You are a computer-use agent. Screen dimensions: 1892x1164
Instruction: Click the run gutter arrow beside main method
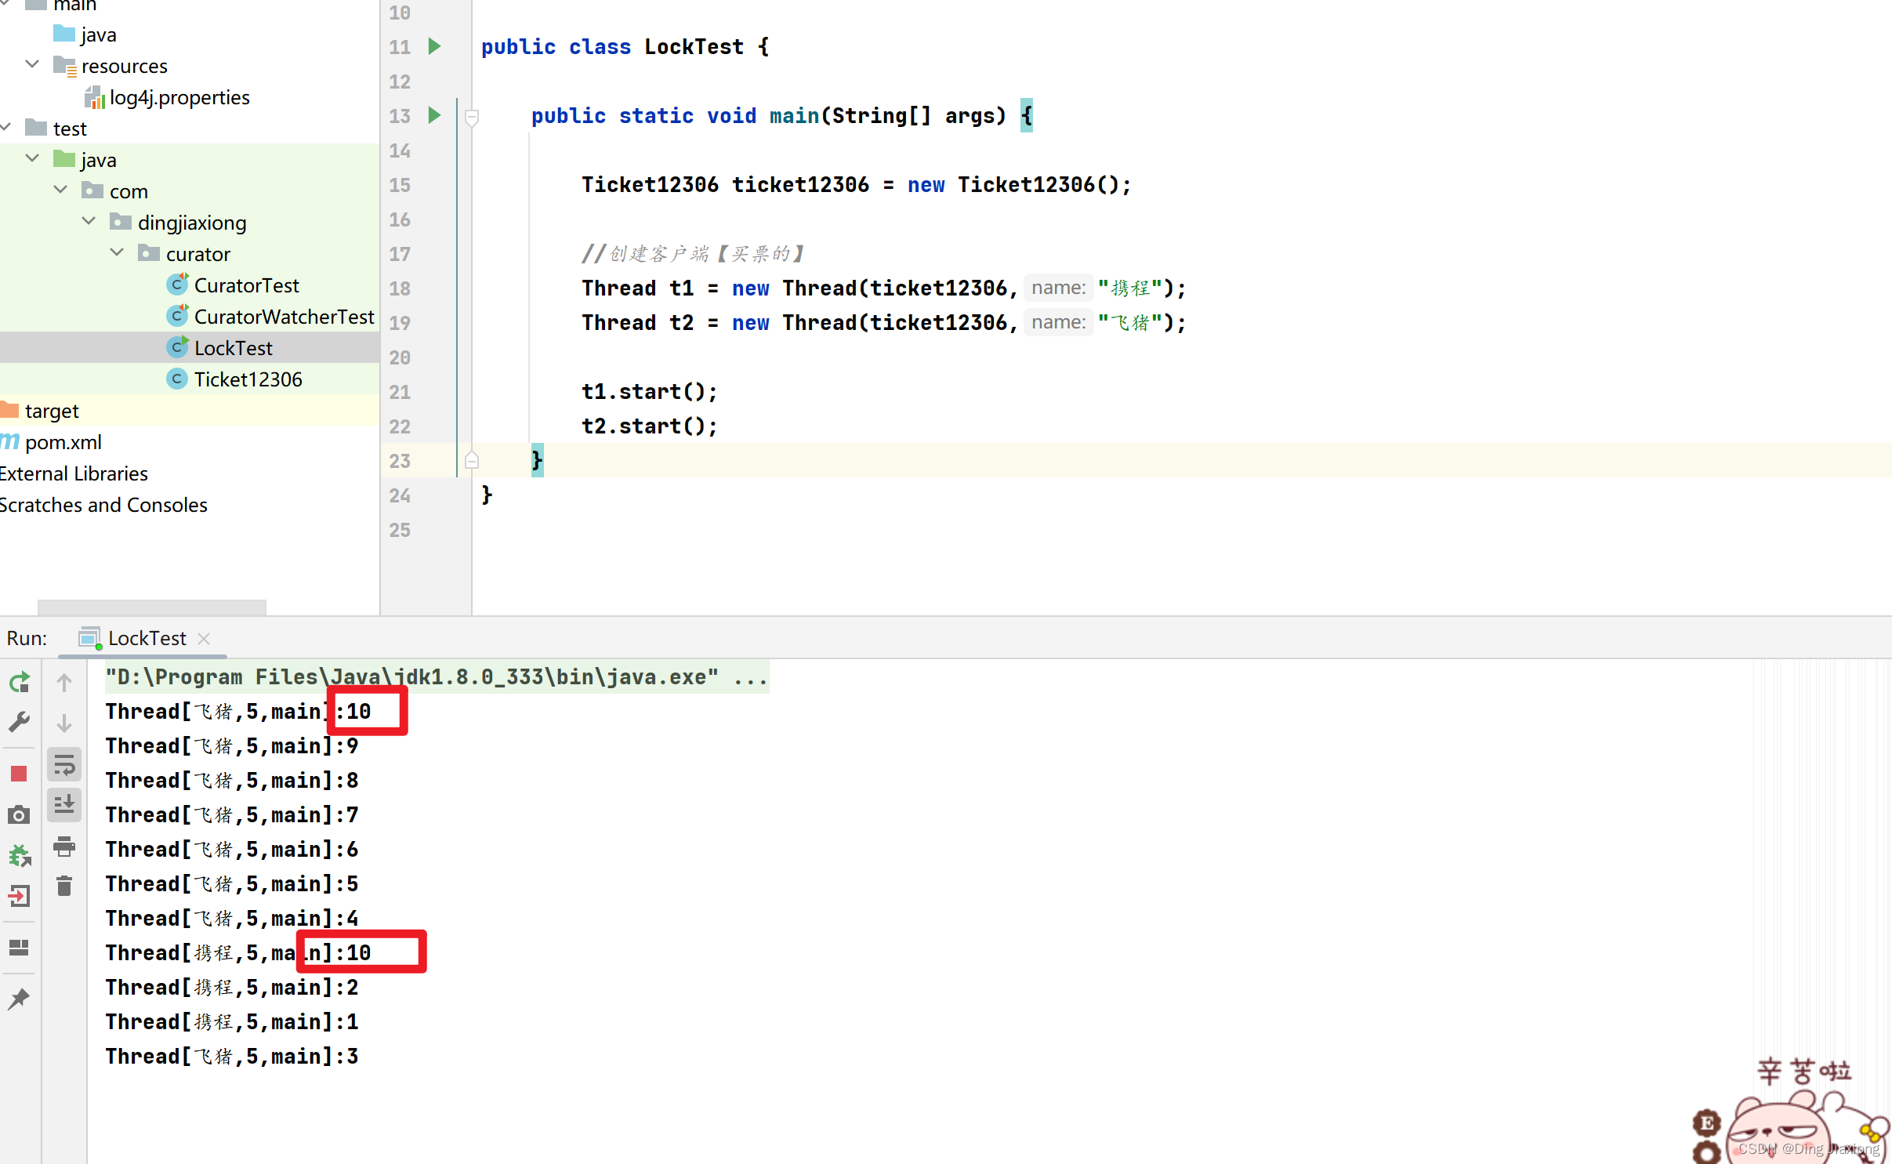coord(435,115)
